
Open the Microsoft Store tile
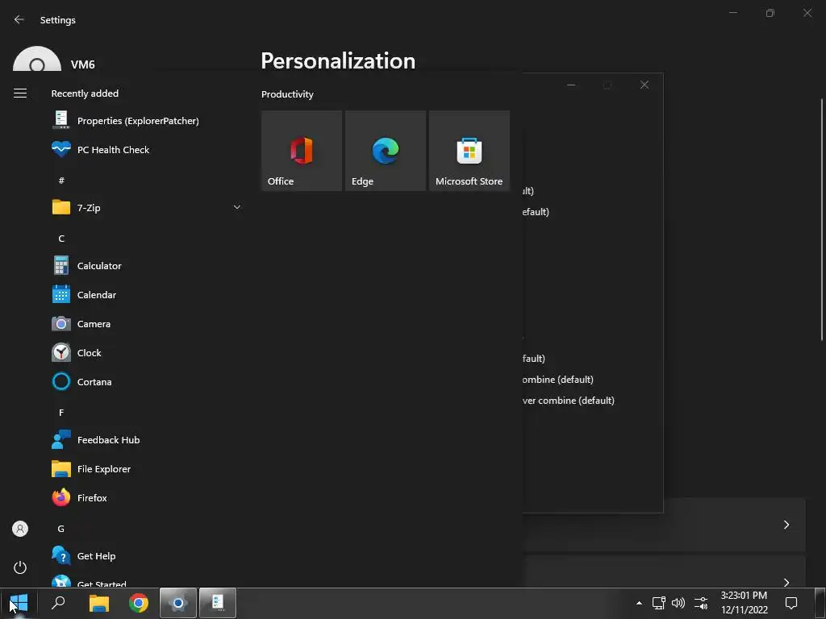pos(469,151)
